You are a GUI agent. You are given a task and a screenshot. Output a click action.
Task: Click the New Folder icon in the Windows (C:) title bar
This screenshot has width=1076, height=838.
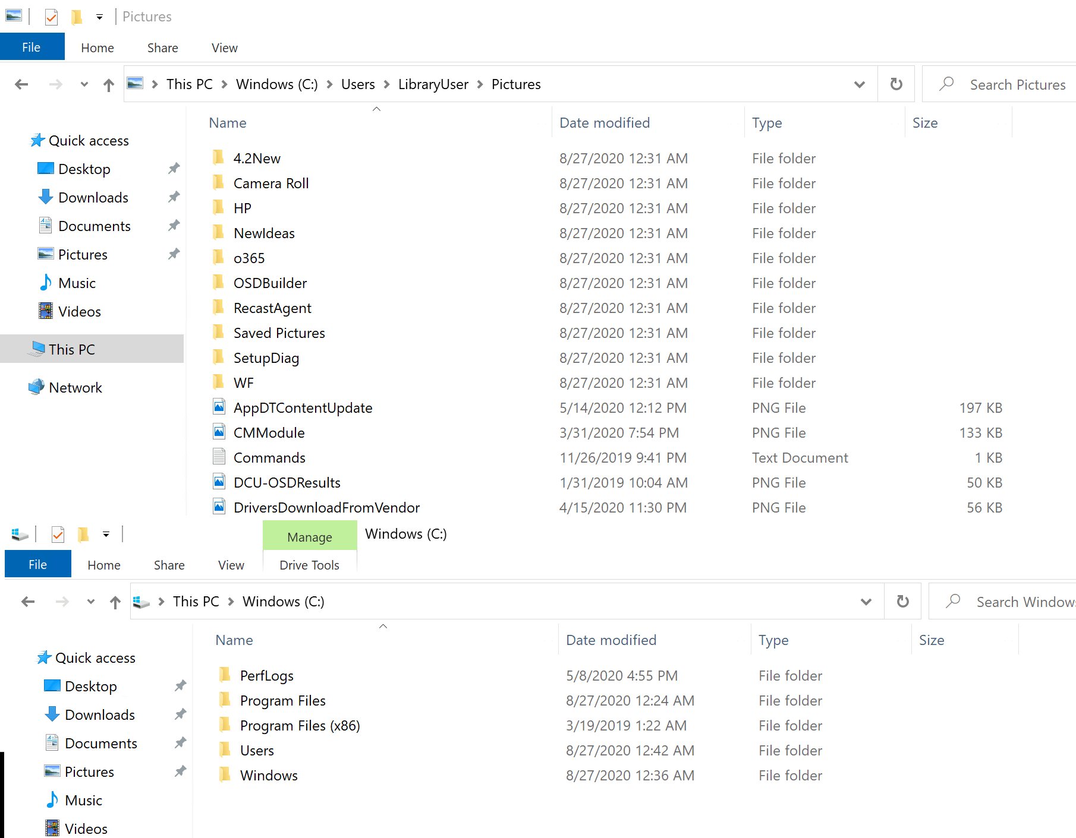(x=83, y=535)
